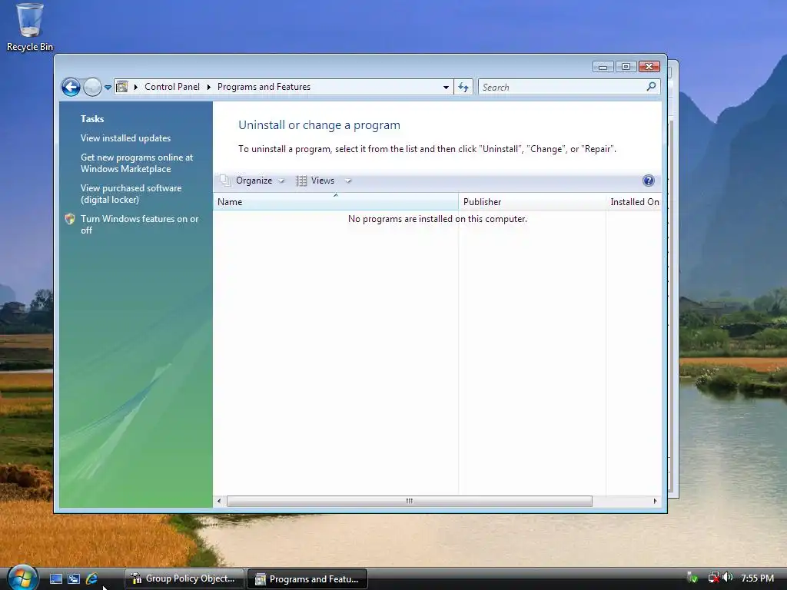
Task: Click the network status tray icon
Action: 713,578
